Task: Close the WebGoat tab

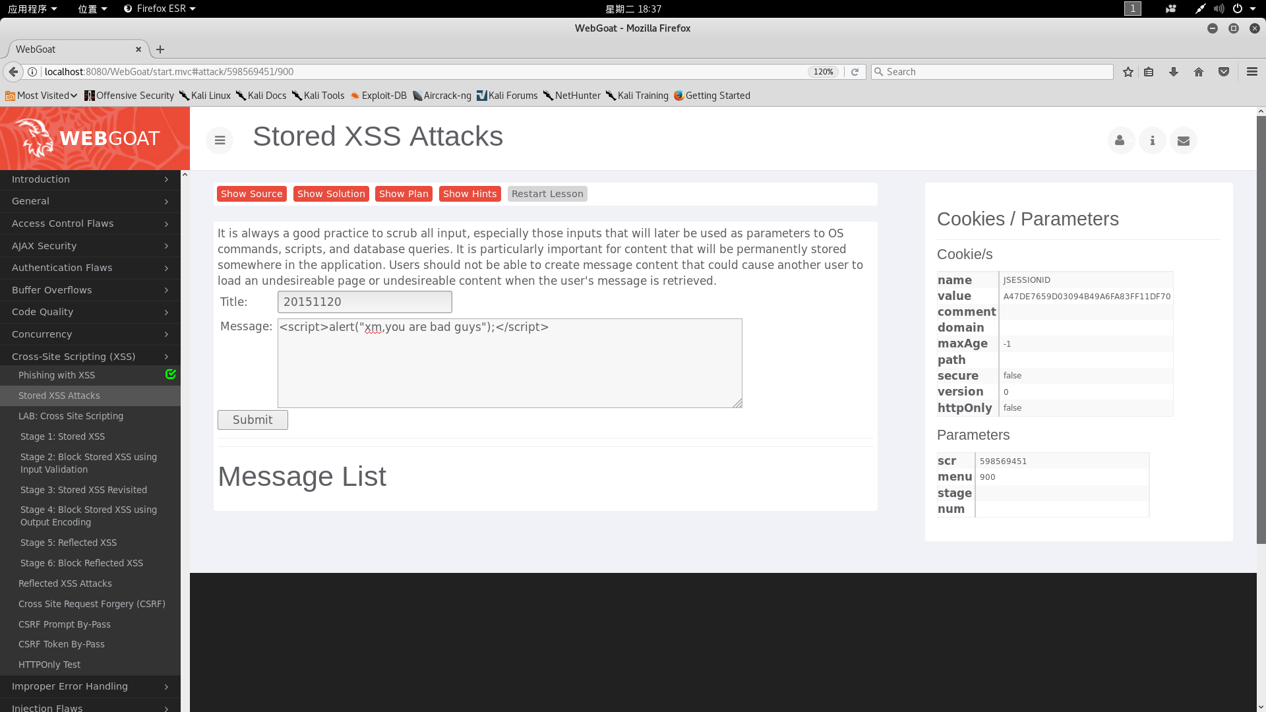Action: coord(138,49)
